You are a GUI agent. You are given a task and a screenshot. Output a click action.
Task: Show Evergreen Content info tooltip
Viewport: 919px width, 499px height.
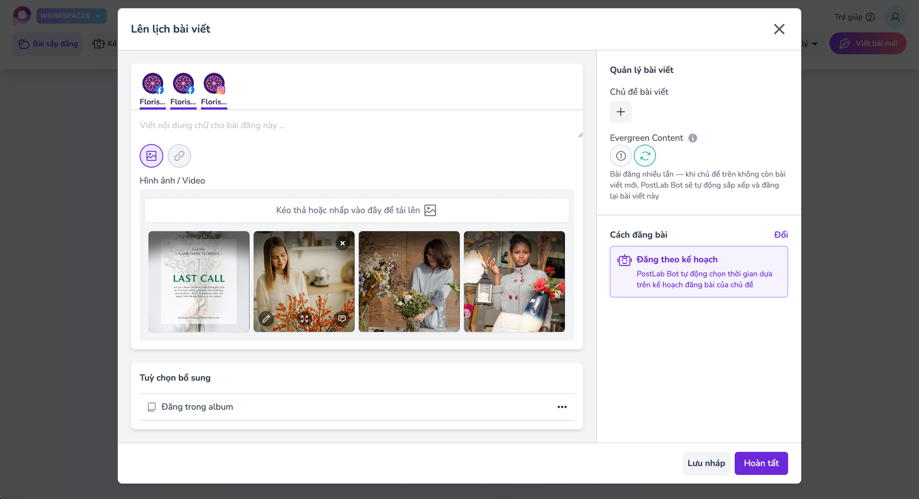pyautogui.click(x=693, y=138)
